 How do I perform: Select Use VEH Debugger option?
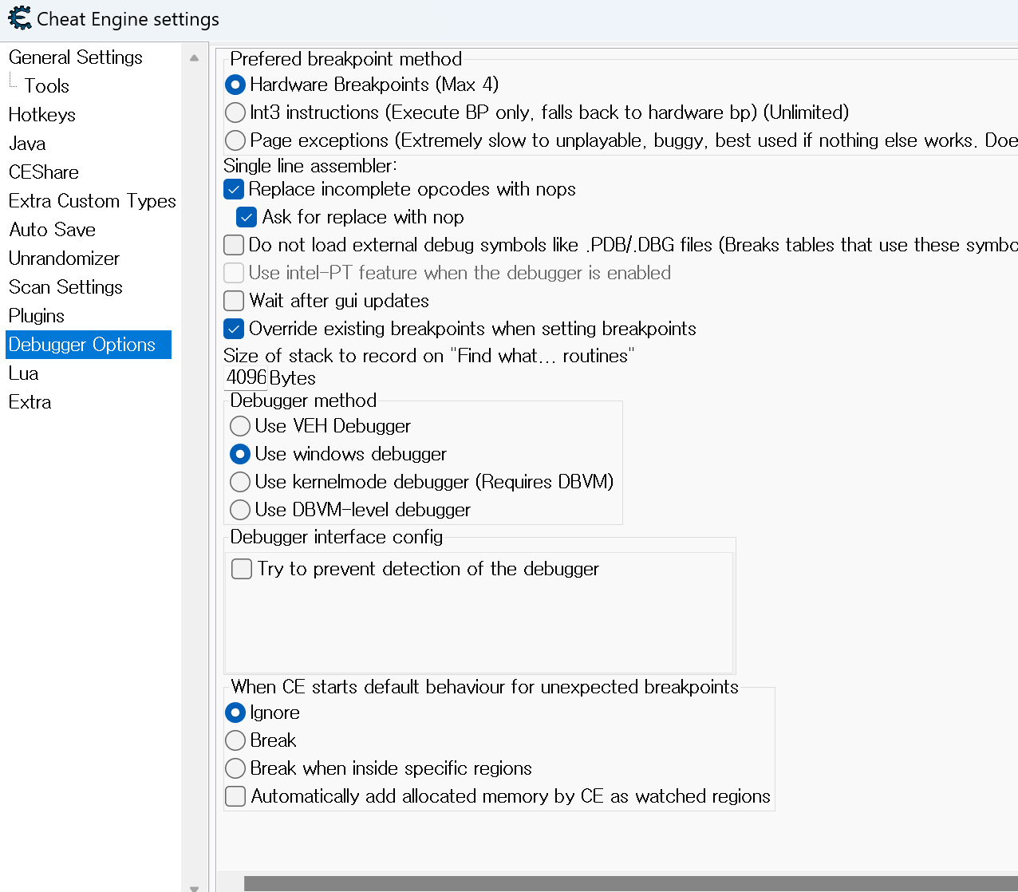[240, 426]
